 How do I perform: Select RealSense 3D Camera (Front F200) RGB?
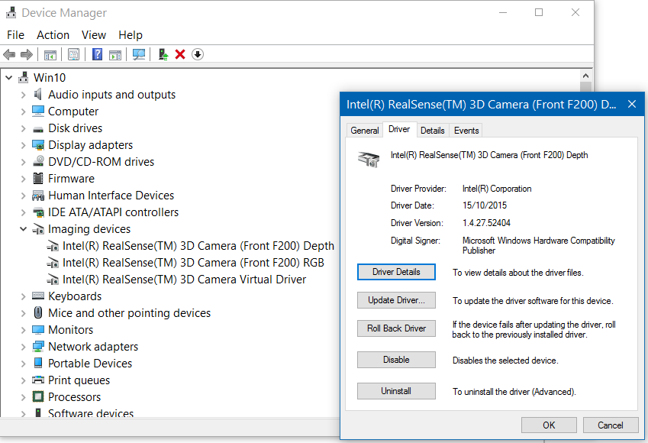[x=193, y=263]
